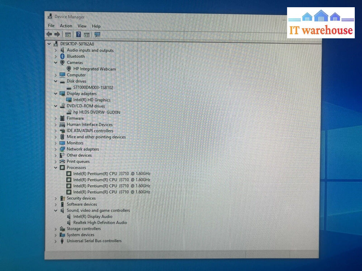Select the HP Integrated Webcam device
The image size is (362, 271).
click(x=94, y=69)
